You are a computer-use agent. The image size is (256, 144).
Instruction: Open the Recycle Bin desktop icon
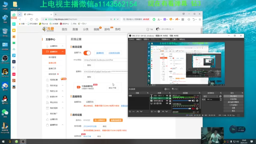[x=5, y=32]
